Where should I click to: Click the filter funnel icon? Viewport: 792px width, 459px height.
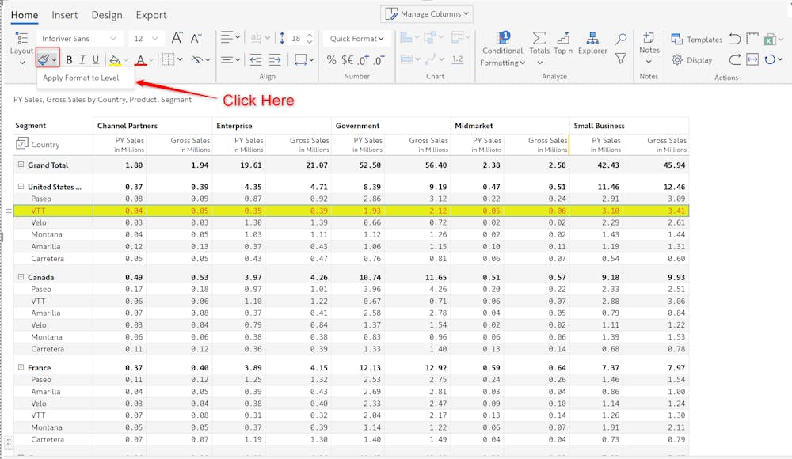[x=621, y=59]
